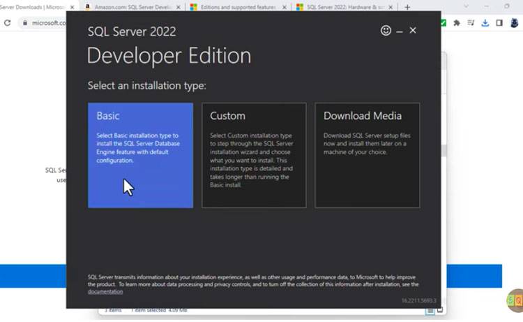Screen dimensions: 523x322
Task: Click the microsoft.com address bar
Action: pyautogui.click(x=49, y=22)
